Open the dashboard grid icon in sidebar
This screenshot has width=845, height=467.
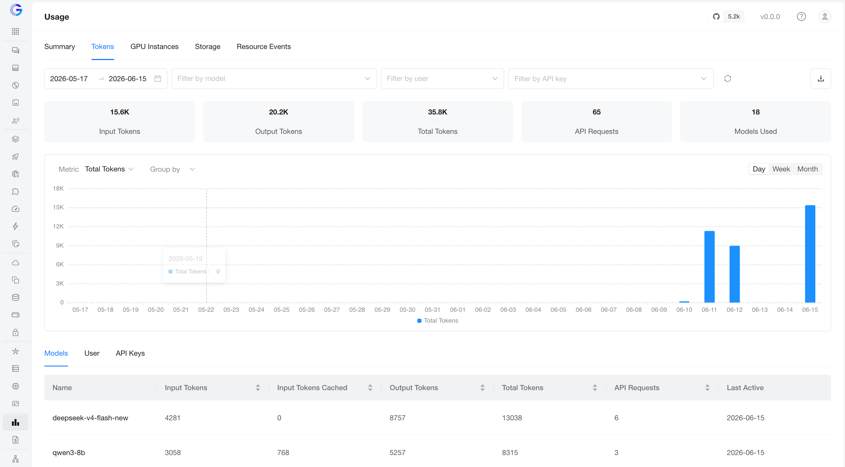[15, 31]
